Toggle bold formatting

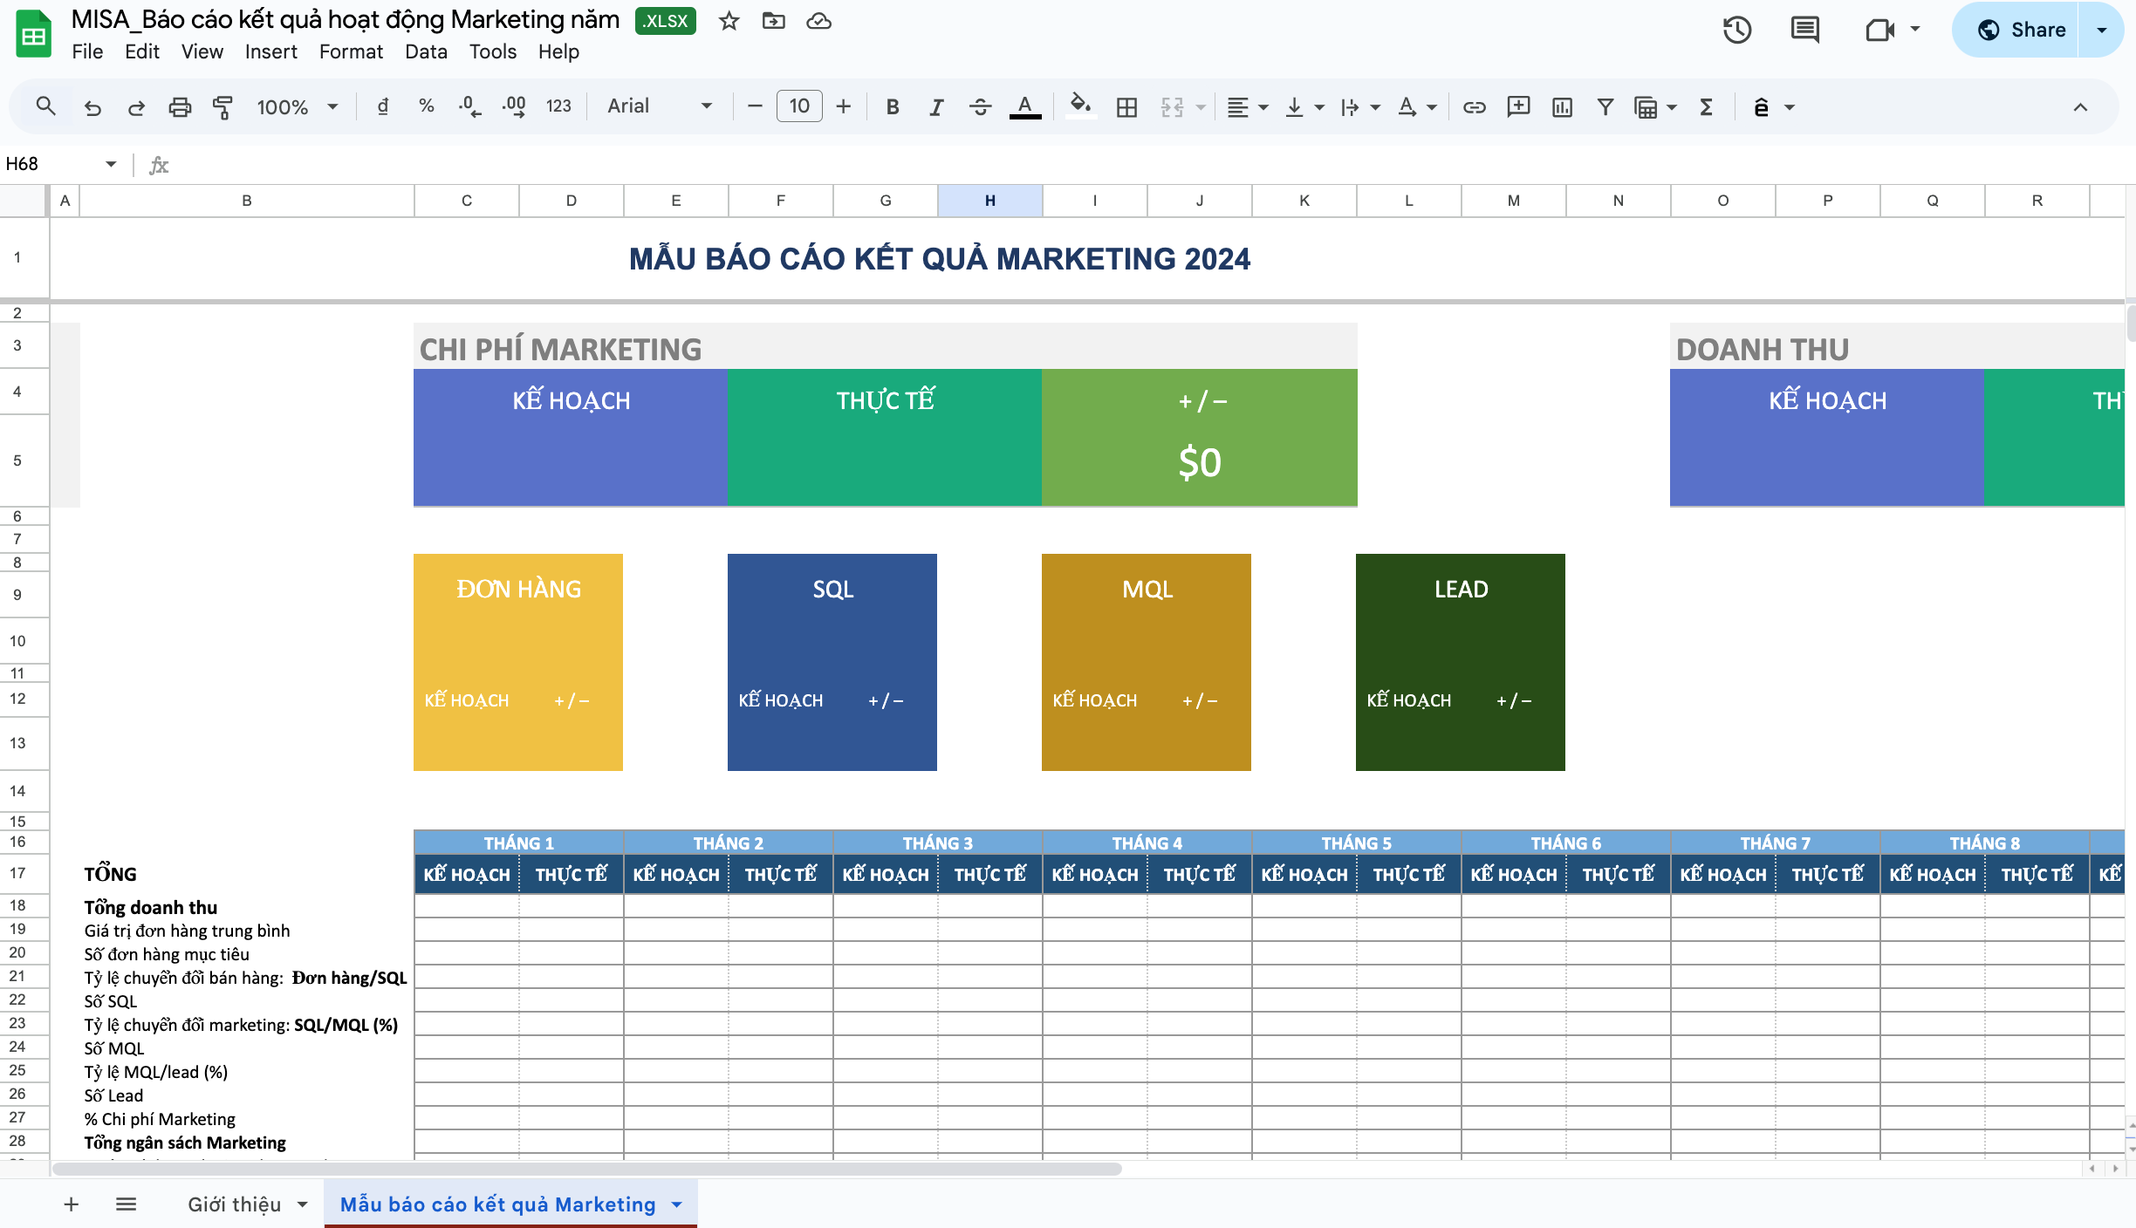892,107
